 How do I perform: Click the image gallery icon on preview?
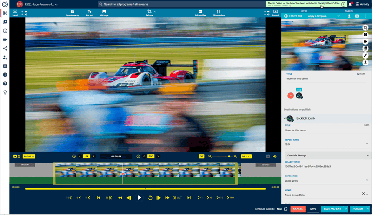click(365, 48)
